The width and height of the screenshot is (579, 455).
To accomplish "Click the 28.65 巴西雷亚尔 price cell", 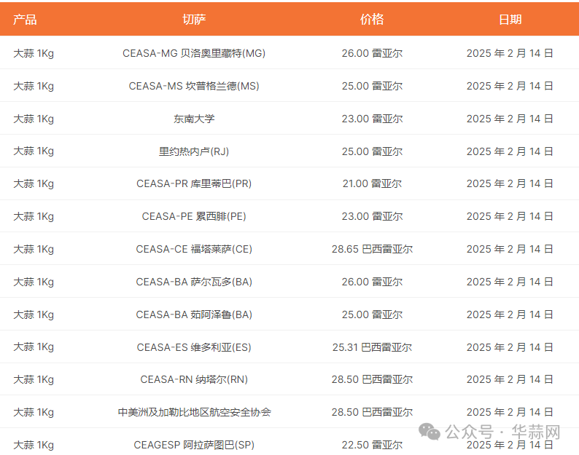I will [372, 249].
